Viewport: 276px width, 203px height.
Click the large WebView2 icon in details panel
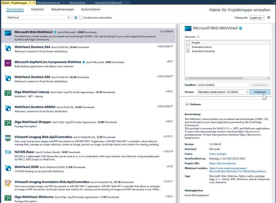(x=188, y=28)
